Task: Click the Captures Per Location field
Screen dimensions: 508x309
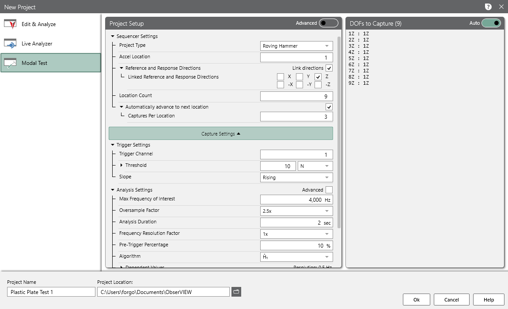Action: click(x=296, y=117)
